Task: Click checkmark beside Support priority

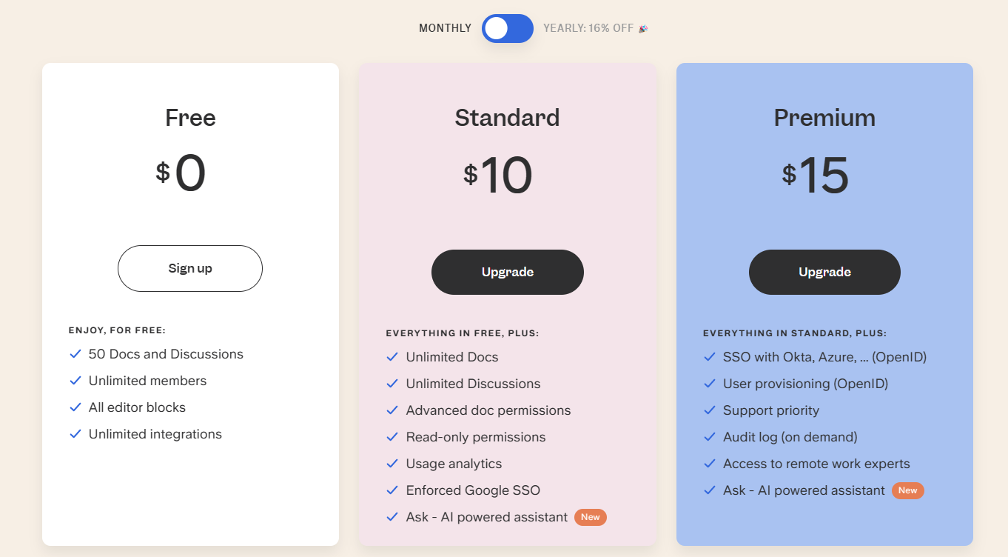Action: click(x=710, y=410)
